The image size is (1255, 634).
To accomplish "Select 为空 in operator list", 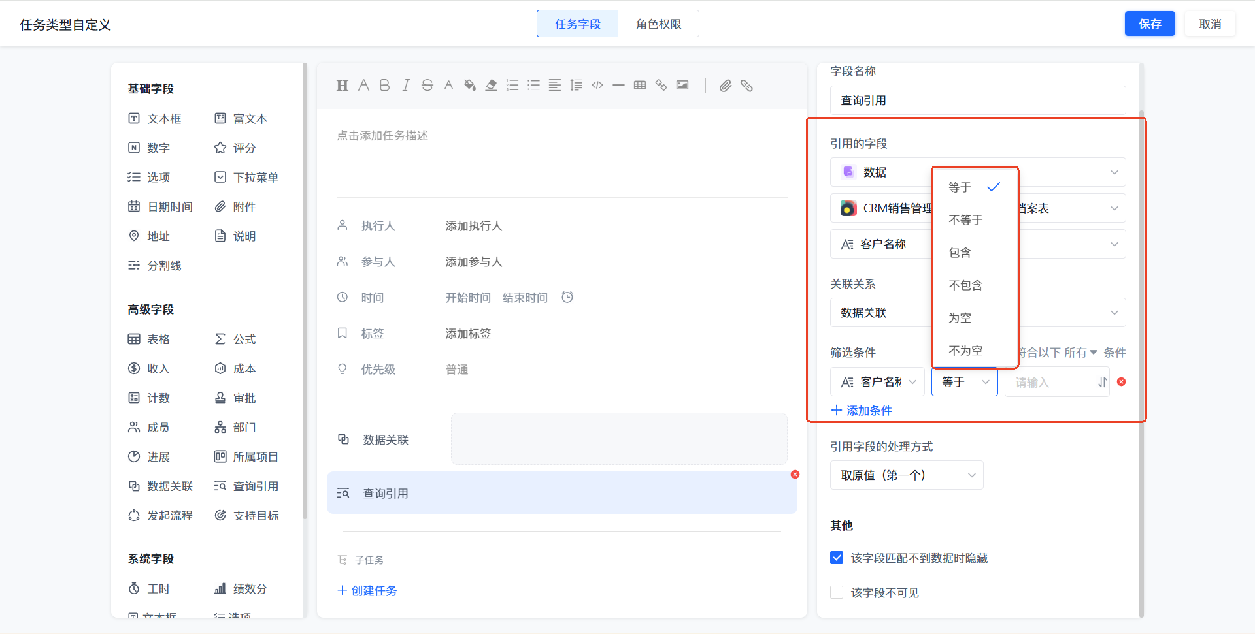I will [975, 318].
